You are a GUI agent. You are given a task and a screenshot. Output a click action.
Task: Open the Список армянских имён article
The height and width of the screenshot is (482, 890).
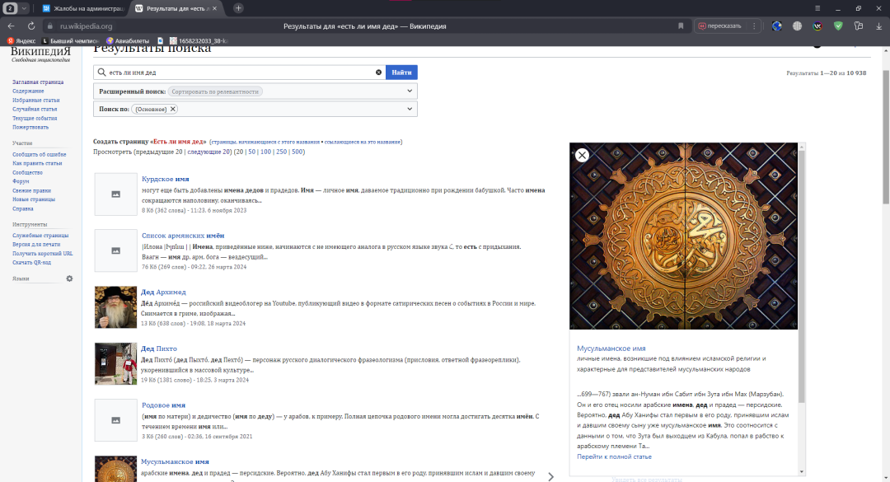(183, 235)
